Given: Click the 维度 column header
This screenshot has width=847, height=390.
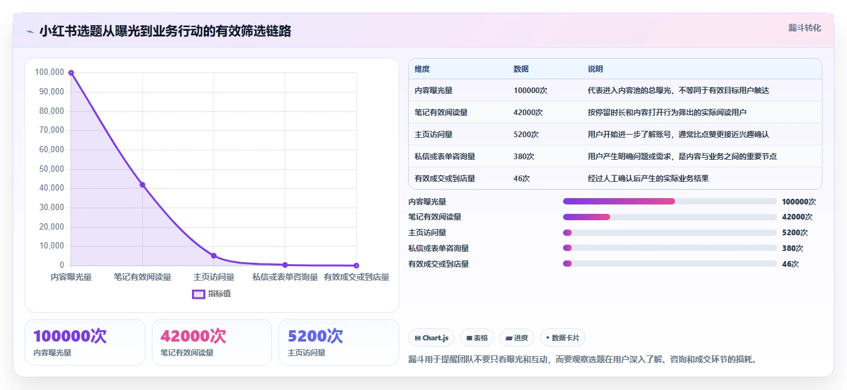Looking at the screenshot, I should coord(422,69).
